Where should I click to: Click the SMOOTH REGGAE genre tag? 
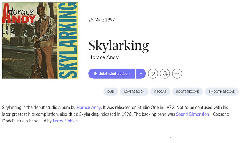click(222, 92)
